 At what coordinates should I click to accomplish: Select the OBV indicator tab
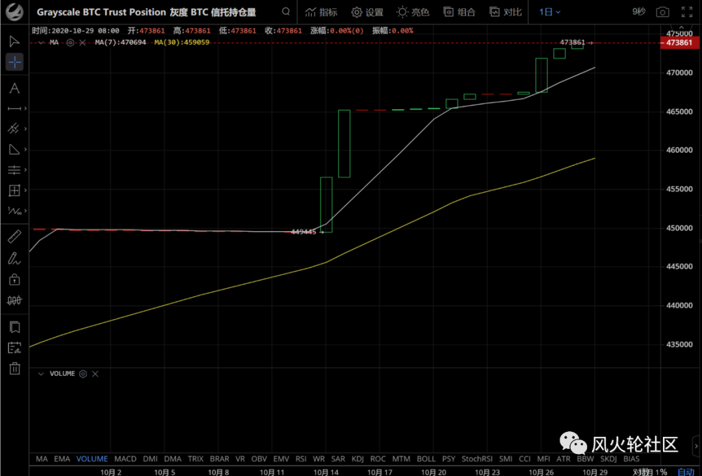click(259, 459)
